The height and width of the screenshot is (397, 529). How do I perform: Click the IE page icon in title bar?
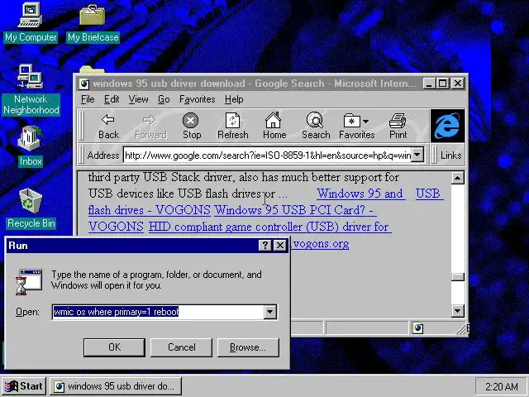[83, 84]
